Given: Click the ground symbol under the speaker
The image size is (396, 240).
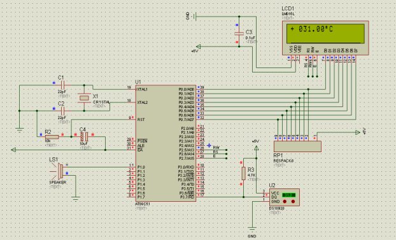Looking at the screenshot, I should (75, 199).
